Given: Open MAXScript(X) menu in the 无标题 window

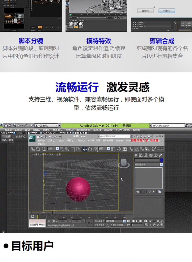Looking at the screenshot, I should pos(123,130).
